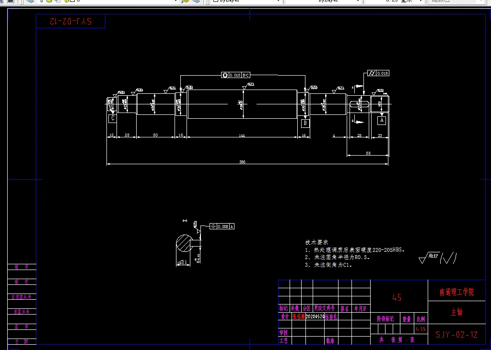Click the hatched circle in section A-A
Screen dimensions: 491x350
coord(184,243)
